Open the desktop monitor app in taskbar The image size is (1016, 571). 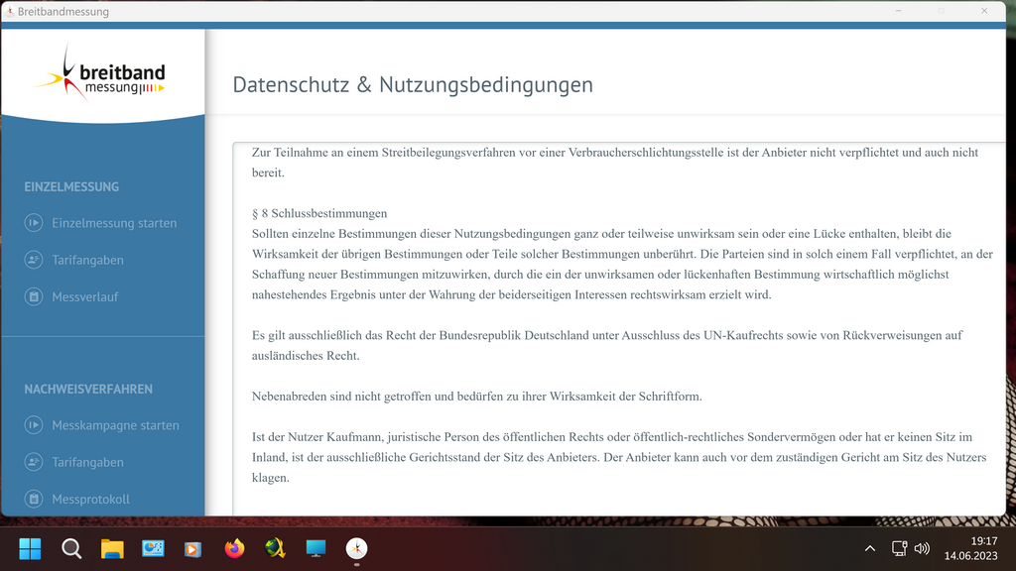(316, 548)
